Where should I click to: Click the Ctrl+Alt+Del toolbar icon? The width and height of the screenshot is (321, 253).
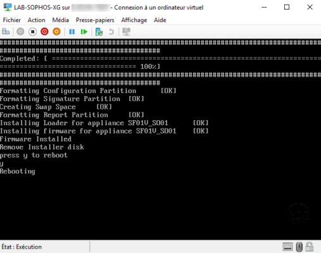pyautogui.click(x=6, y=32)
